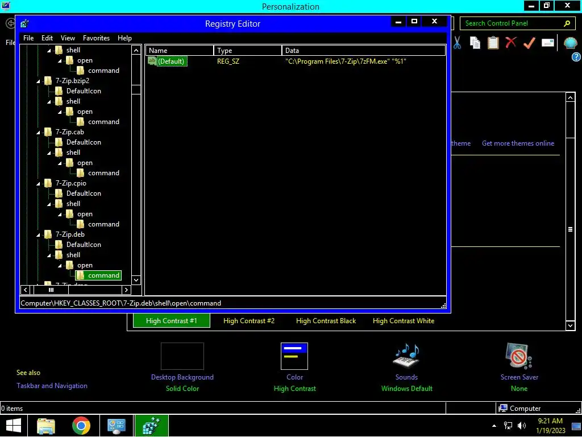582x437 pixels.
Task: Collapse open under 7-Zip.deb
Action: pyautogui.click(x=60, y=266)
